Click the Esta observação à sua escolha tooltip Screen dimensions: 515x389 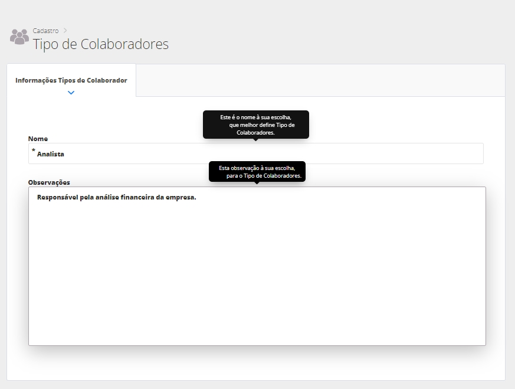coord(257,172)
